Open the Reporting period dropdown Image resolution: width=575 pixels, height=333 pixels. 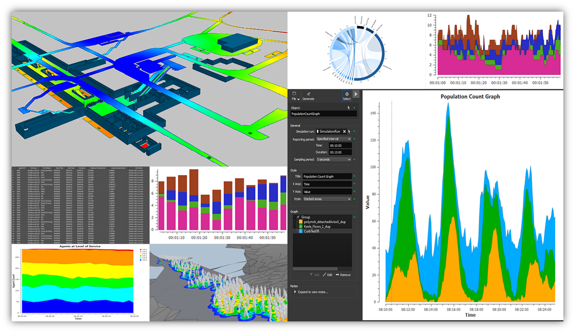(x=333, y=139)
